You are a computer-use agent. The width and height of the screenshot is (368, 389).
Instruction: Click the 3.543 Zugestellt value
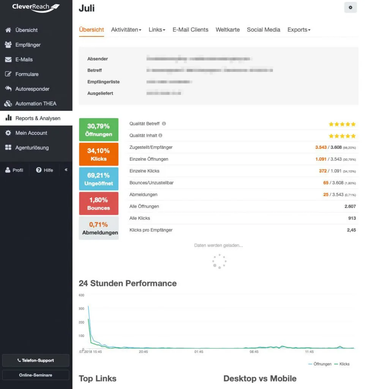point(321,147)
